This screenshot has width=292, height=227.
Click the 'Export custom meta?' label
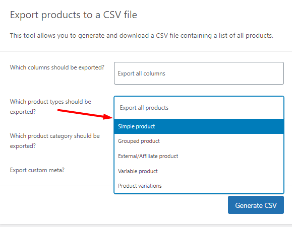[37, 170]
